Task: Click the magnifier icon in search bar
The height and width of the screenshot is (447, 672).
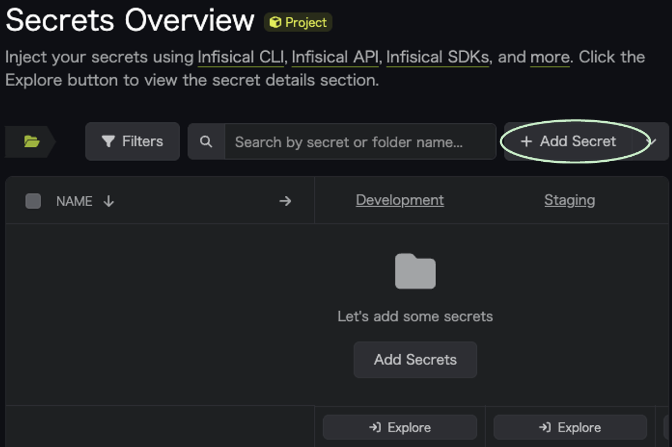Action: 206,142
